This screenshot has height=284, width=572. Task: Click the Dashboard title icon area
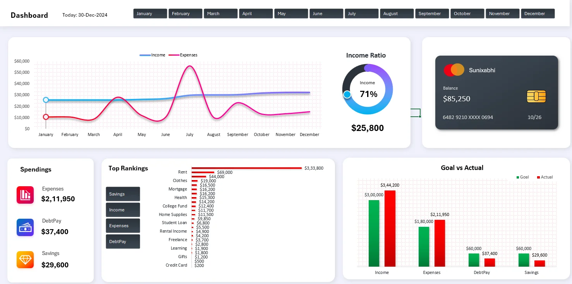pos(29,15)
